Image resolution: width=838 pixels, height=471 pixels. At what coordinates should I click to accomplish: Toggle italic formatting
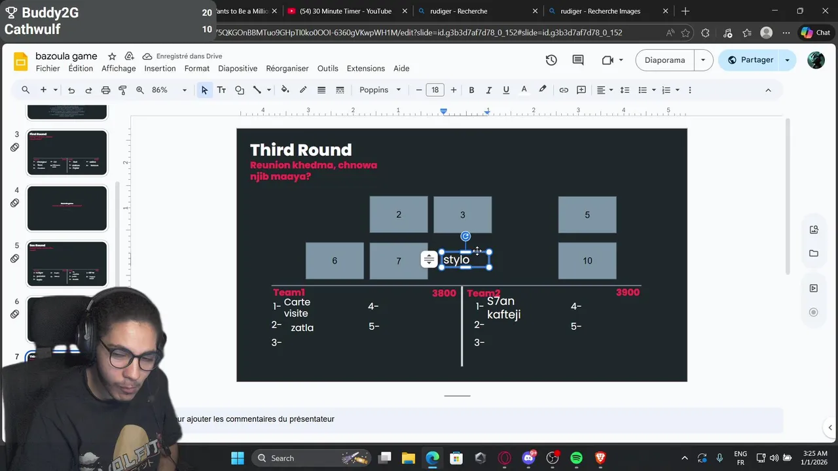coord(488,90)
